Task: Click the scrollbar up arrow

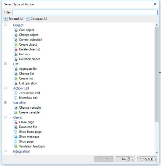Action: pyautogui.click(x=157, y=25)
